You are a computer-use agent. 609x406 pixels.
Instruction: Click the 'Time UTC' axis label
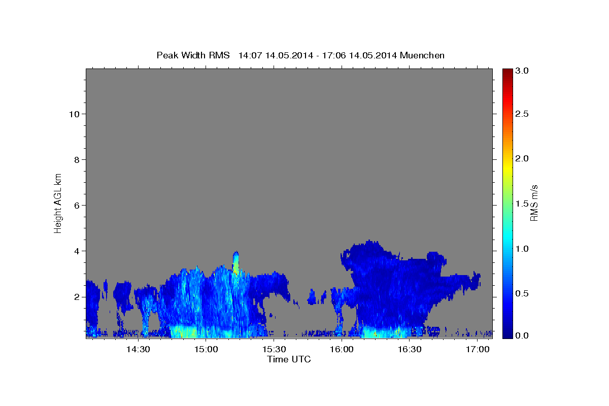(x=289, y=359)
